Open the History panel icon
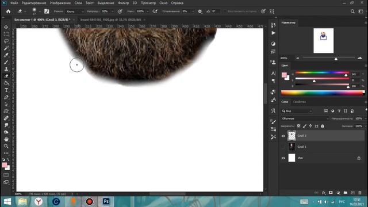This screenshot has width=368, height=207. [273, 25]
